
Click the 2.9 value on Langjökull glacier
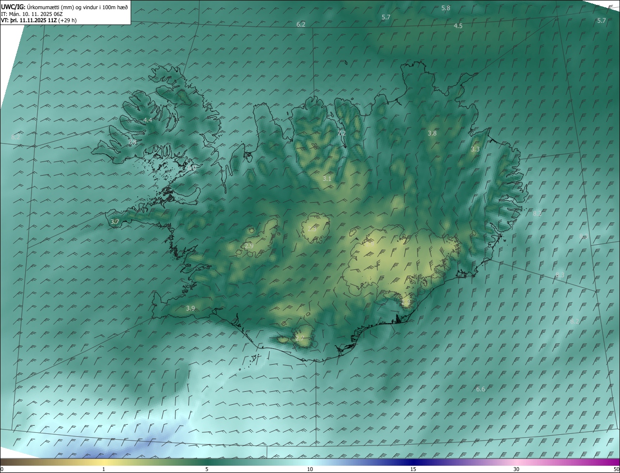[x=249, y=246]
